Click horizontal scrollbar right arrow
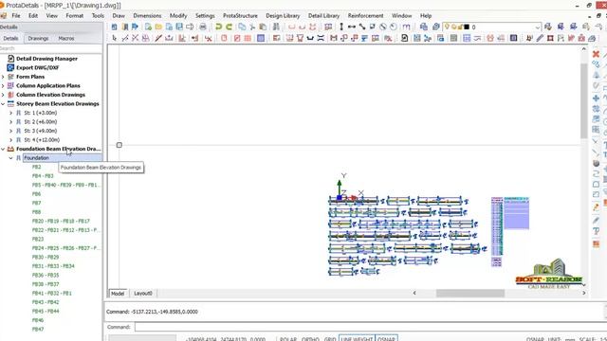The image size is (607, 341). pyautogui.click(x=584, y=293)
